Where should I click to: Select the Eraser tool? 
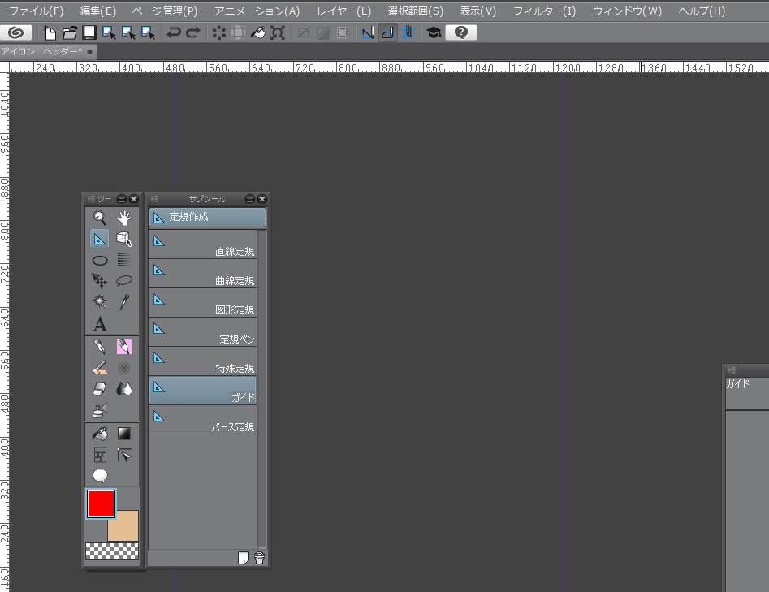100,389
